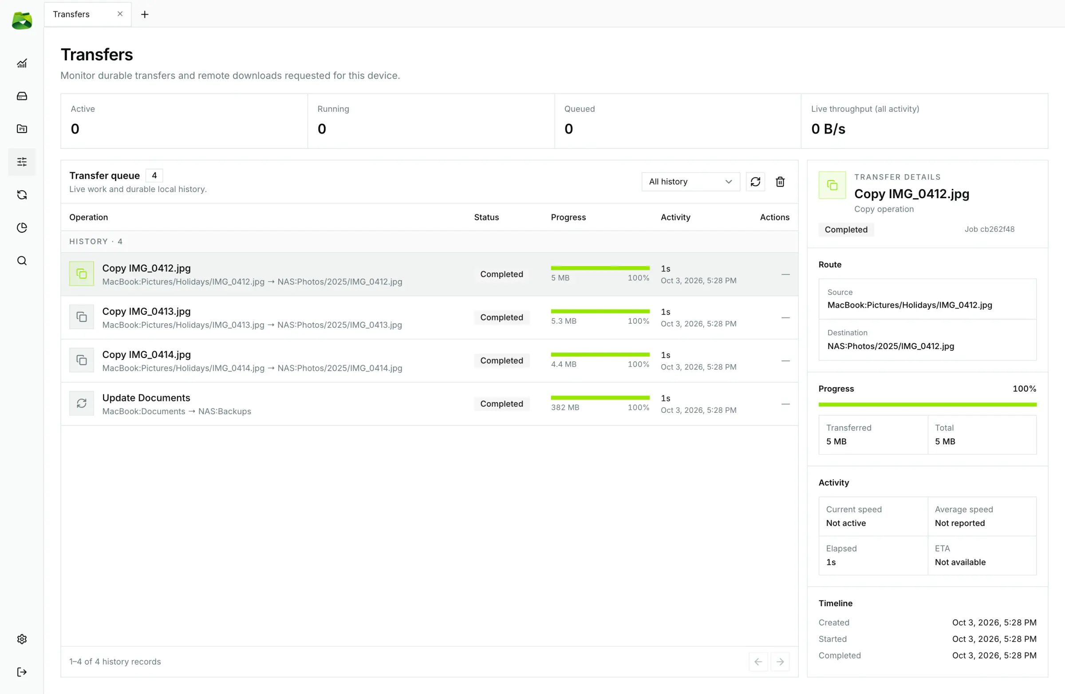
Task: Click the Transfer Details progress bar
Action: pos(927,405)
